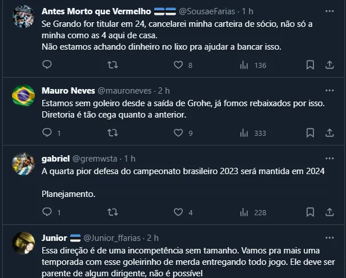346x278 pixels.
Task: Open the 2 h timestamp on Mauro's tweet
Action: point(164,91)
